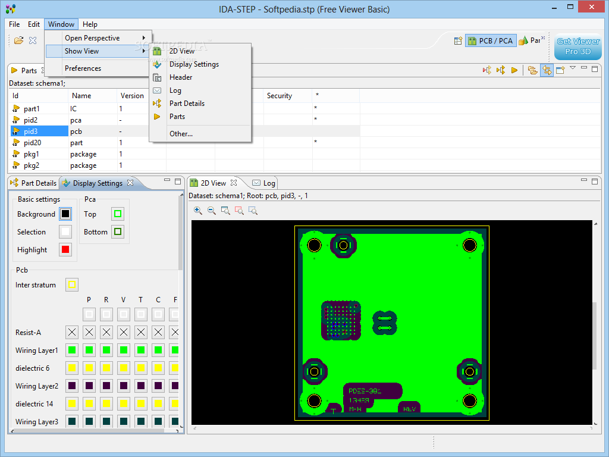
Task: Select 2D View in Show View submenu
Action: [x=200, y=51]
